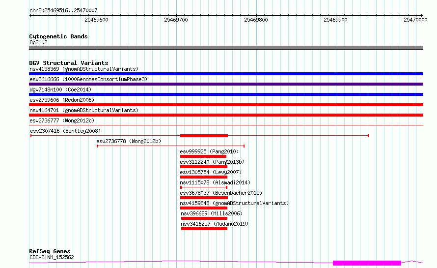Click the 25469800 ruler position label

[x=256, y=20]
